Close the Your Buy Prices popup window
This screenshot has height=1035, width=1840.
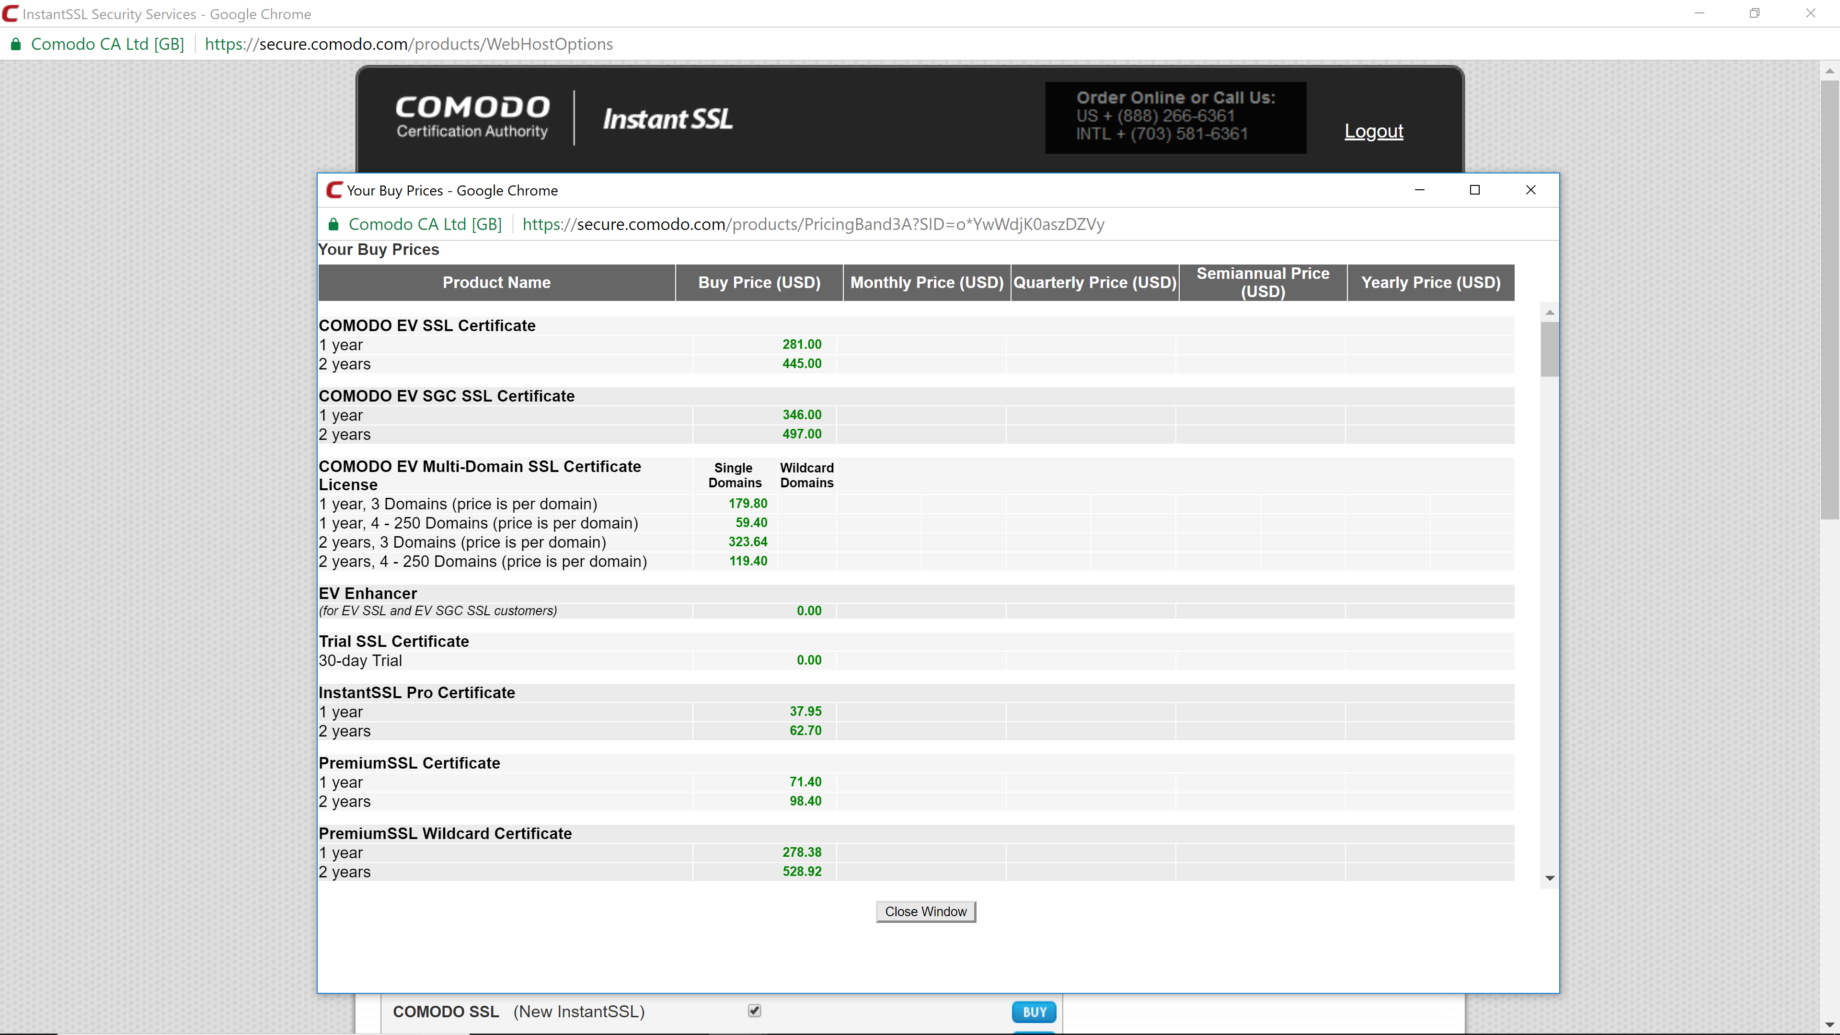[1530, 190]
